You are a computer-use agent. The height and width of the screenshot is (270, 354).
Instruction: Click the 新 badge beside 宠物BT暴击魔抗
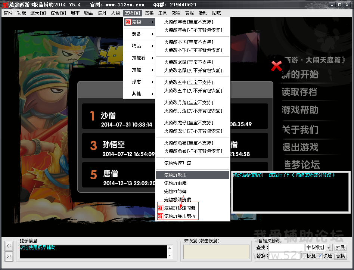[160, 216]
